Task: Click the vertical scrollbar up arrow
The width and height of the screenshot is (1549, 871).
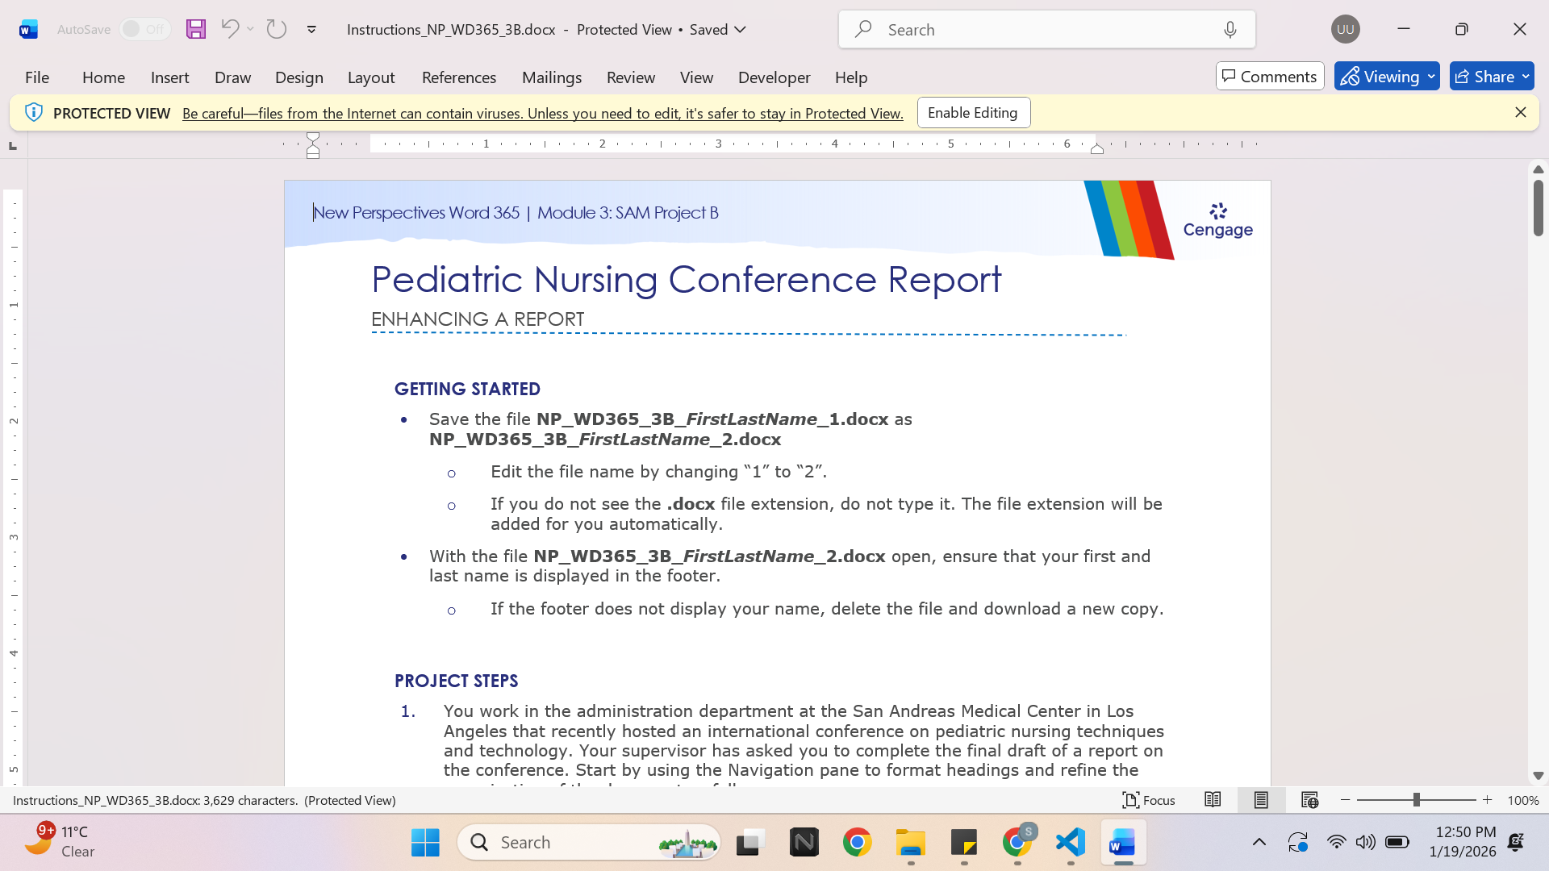Action: [x=1539, y=169]
